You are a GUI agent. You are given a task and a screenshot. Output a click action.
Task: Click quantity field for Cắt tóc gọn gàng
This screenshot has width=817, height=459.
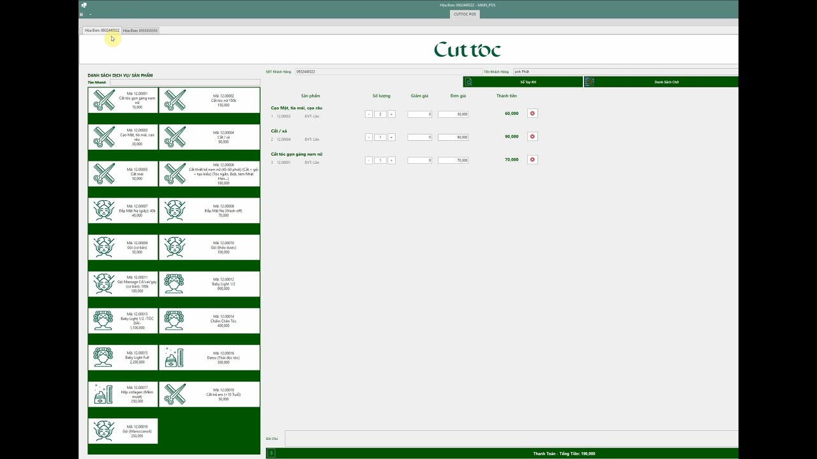380,160
